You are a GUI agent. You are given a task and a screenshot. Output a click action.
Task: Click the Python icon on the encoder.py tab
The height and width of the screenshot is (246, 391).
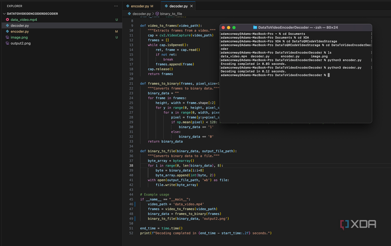click(127, 6)
